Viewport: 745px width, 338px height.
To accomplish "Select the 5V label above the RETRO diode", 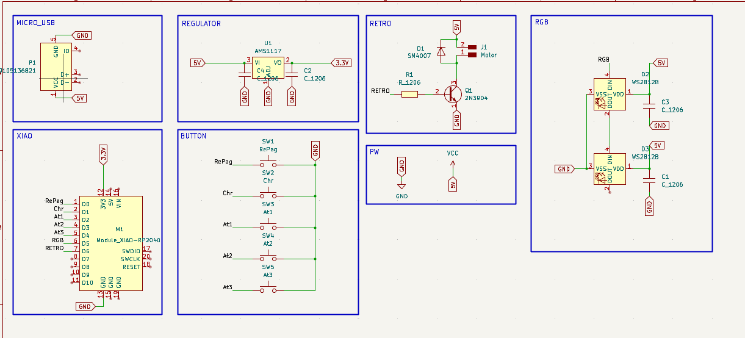I will tap(456, 27).
